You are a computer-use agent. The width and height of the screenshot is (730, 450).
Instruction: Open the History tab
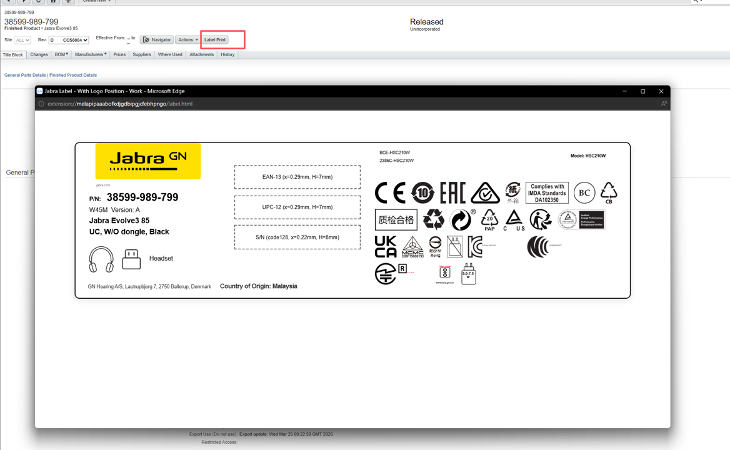(x=227, y=54)
